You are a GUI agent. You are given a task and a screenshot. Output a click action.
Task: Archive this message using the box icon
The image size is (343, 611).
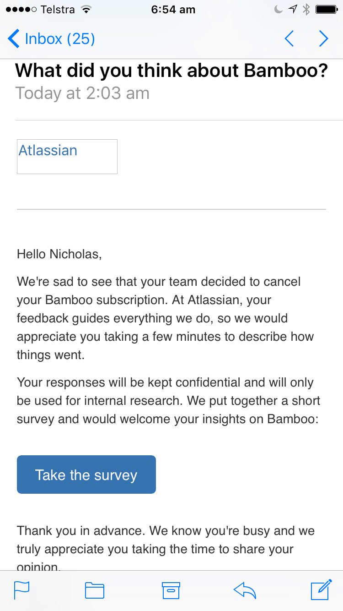(x=171, y=590)
